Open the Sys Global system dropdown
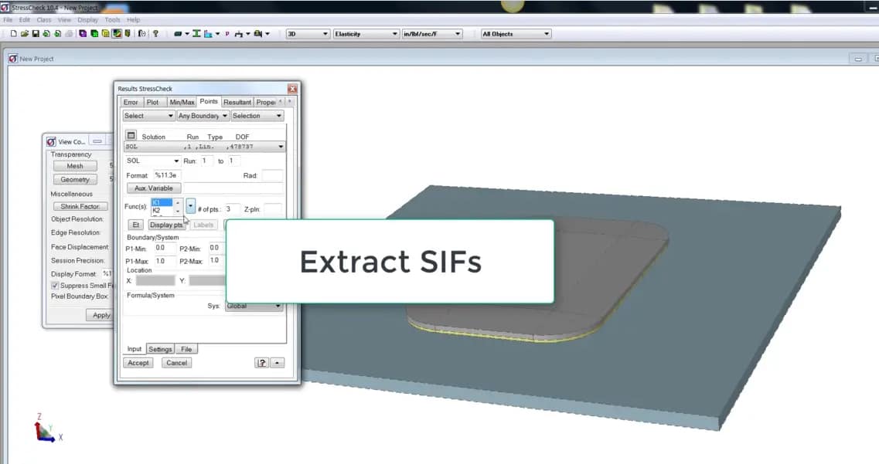This screenshot has height=464, width=879. 254,306
